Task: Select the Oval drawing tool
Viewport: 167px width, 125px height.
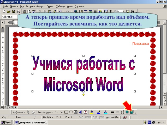Action: click(71, 112)
